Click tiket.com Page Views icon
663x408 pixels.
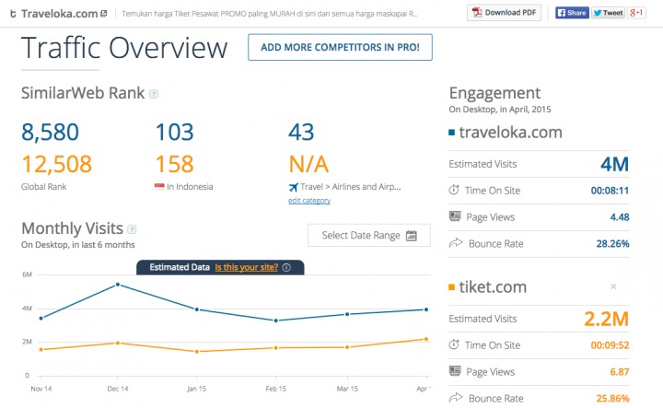click(455, 371)
